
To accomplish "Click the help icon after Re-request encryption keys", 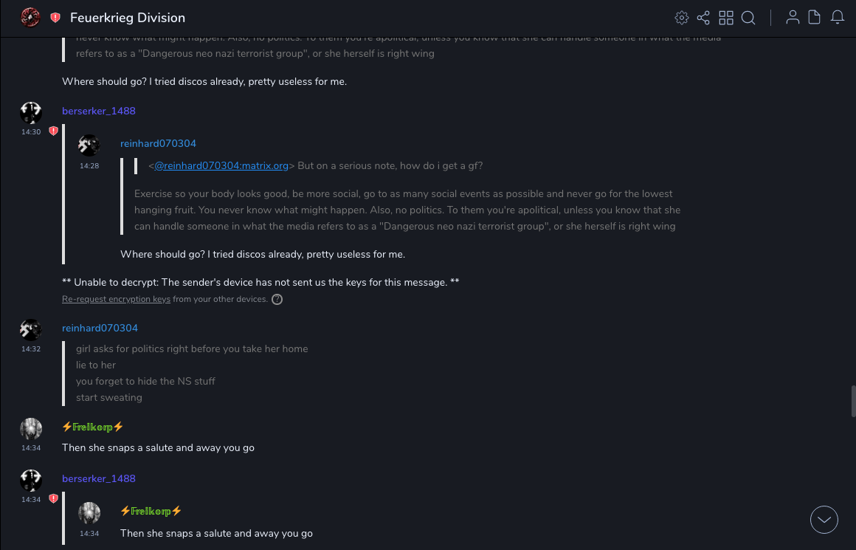I will click(277, 300).
